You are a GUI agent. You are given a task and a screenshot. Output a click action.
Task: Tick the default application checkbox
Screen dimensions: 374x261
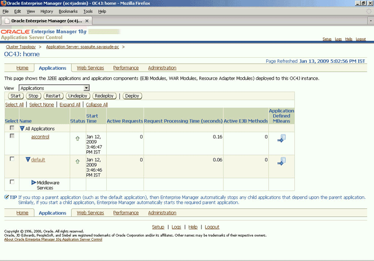(12, 159)
